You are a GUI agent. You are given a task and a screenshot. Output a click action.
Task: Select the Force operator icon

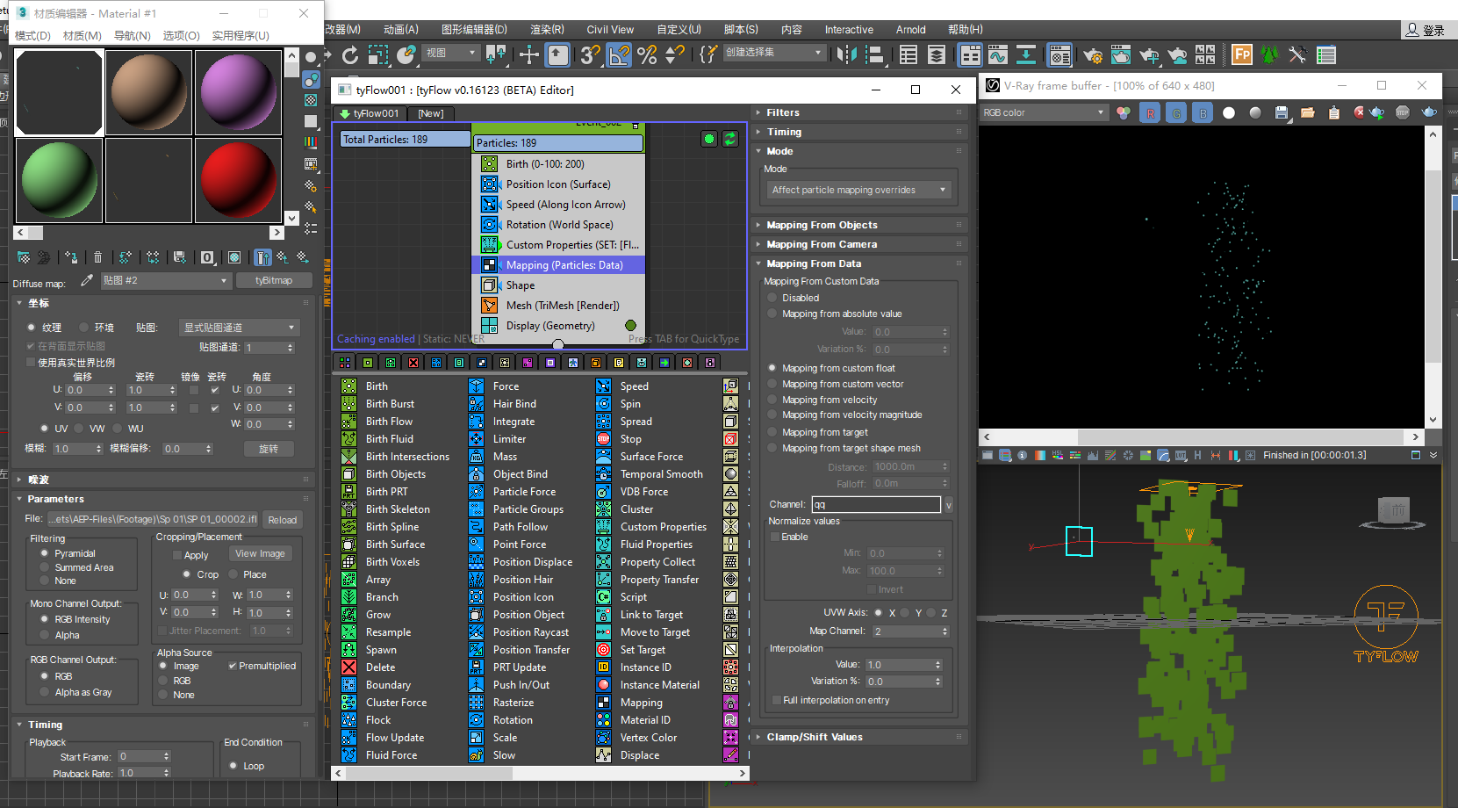(476, 386)
